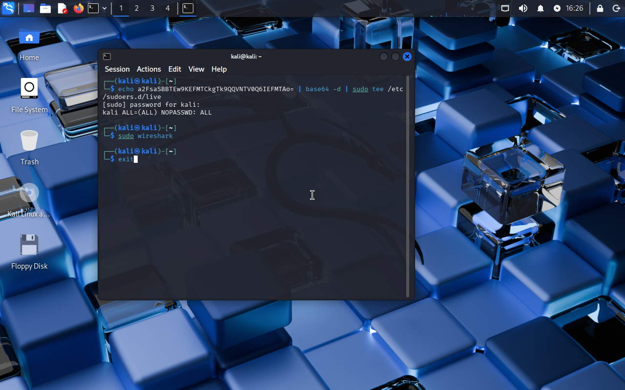The width and height of the screenshot is (625, 390).
Task: Lock the screen with padlock icon
Action: 600,8
